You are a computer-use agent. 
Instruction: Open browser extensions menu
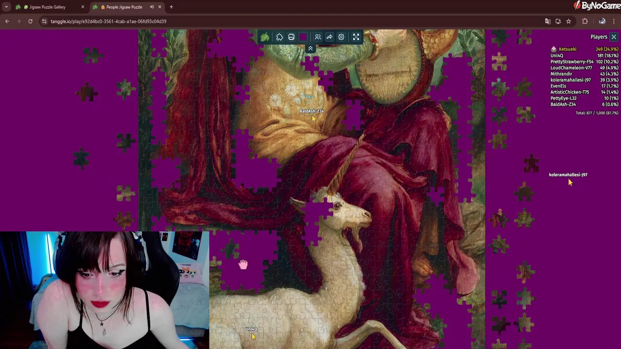pyautogui.click(x=585, y=21)
